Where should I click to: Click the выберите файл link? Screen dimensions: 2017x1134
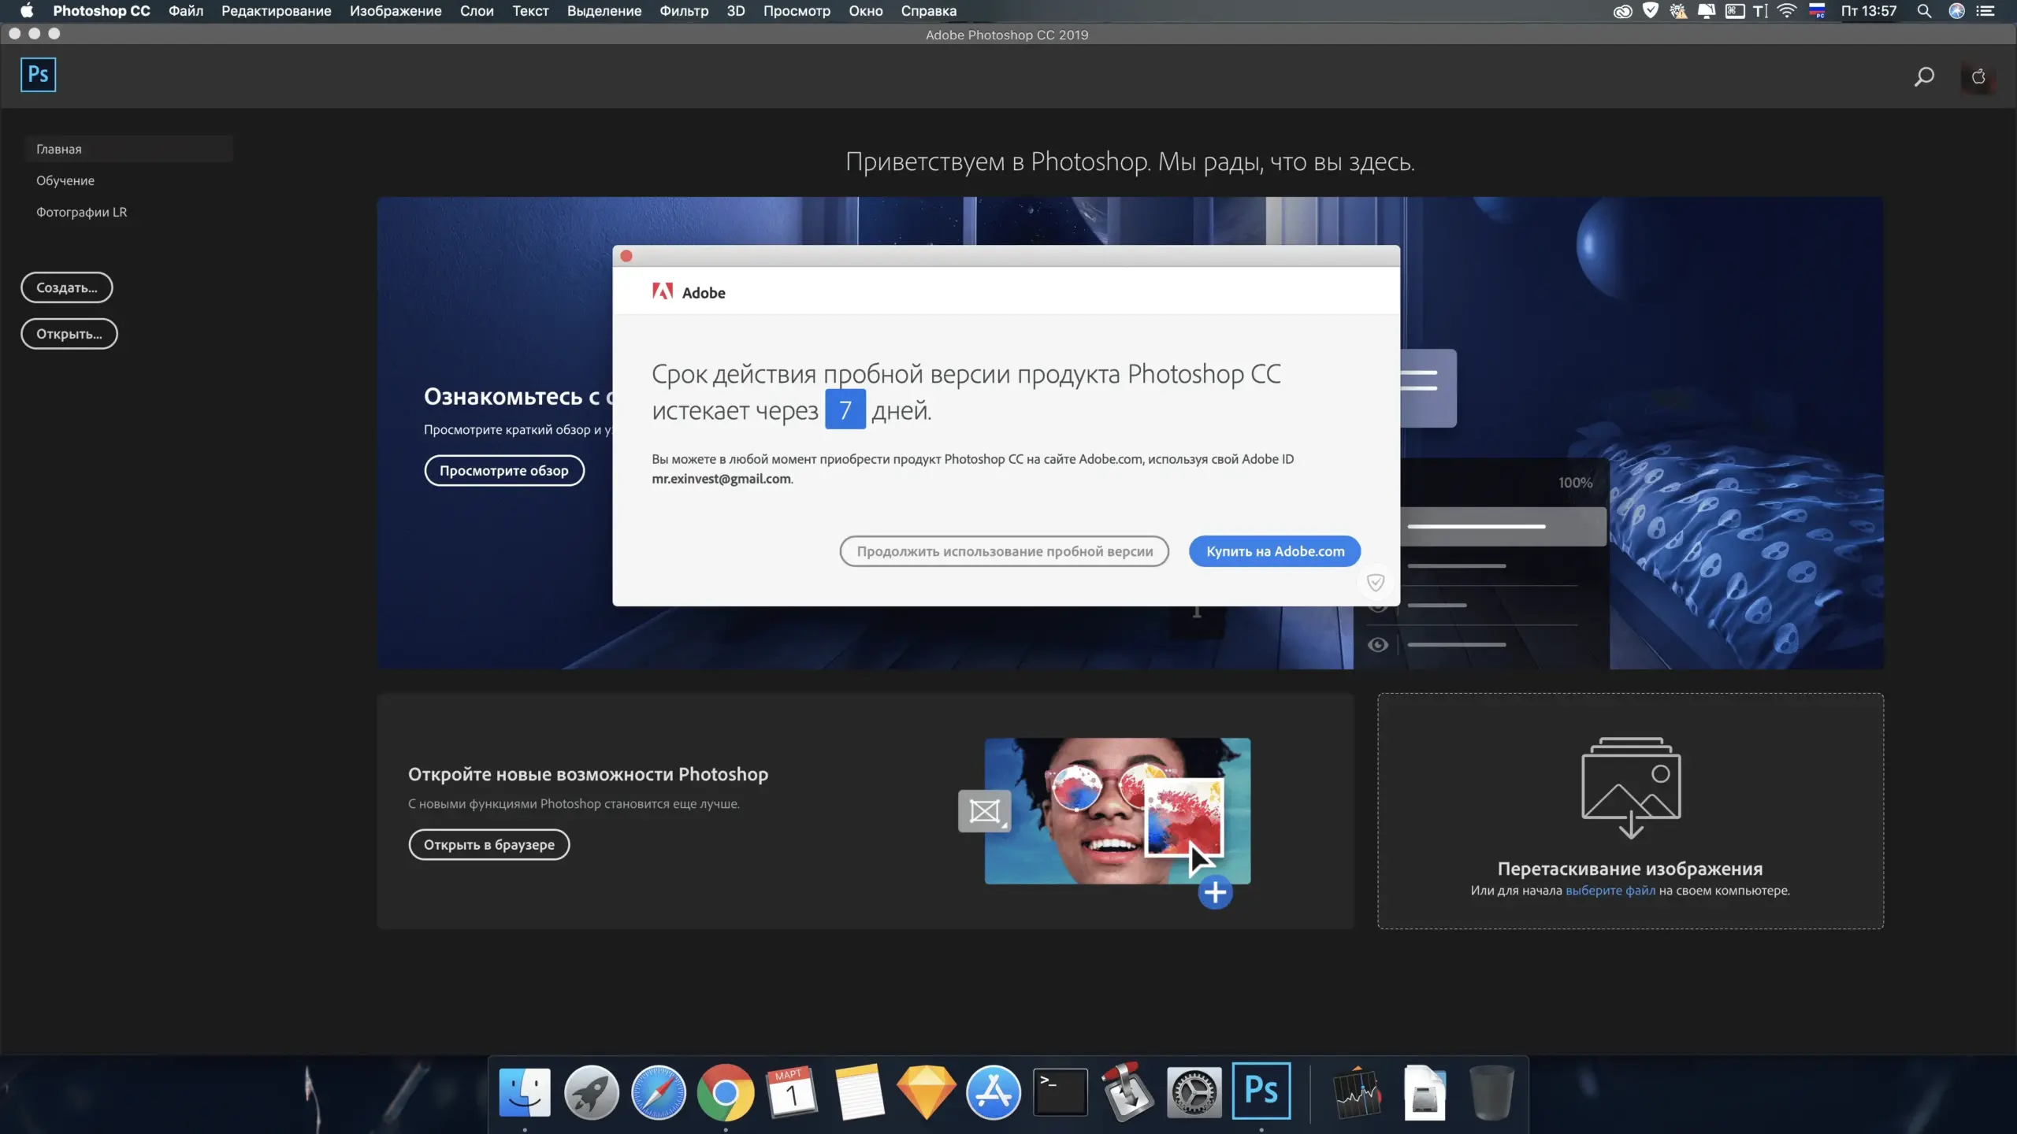coord(1610,891)
